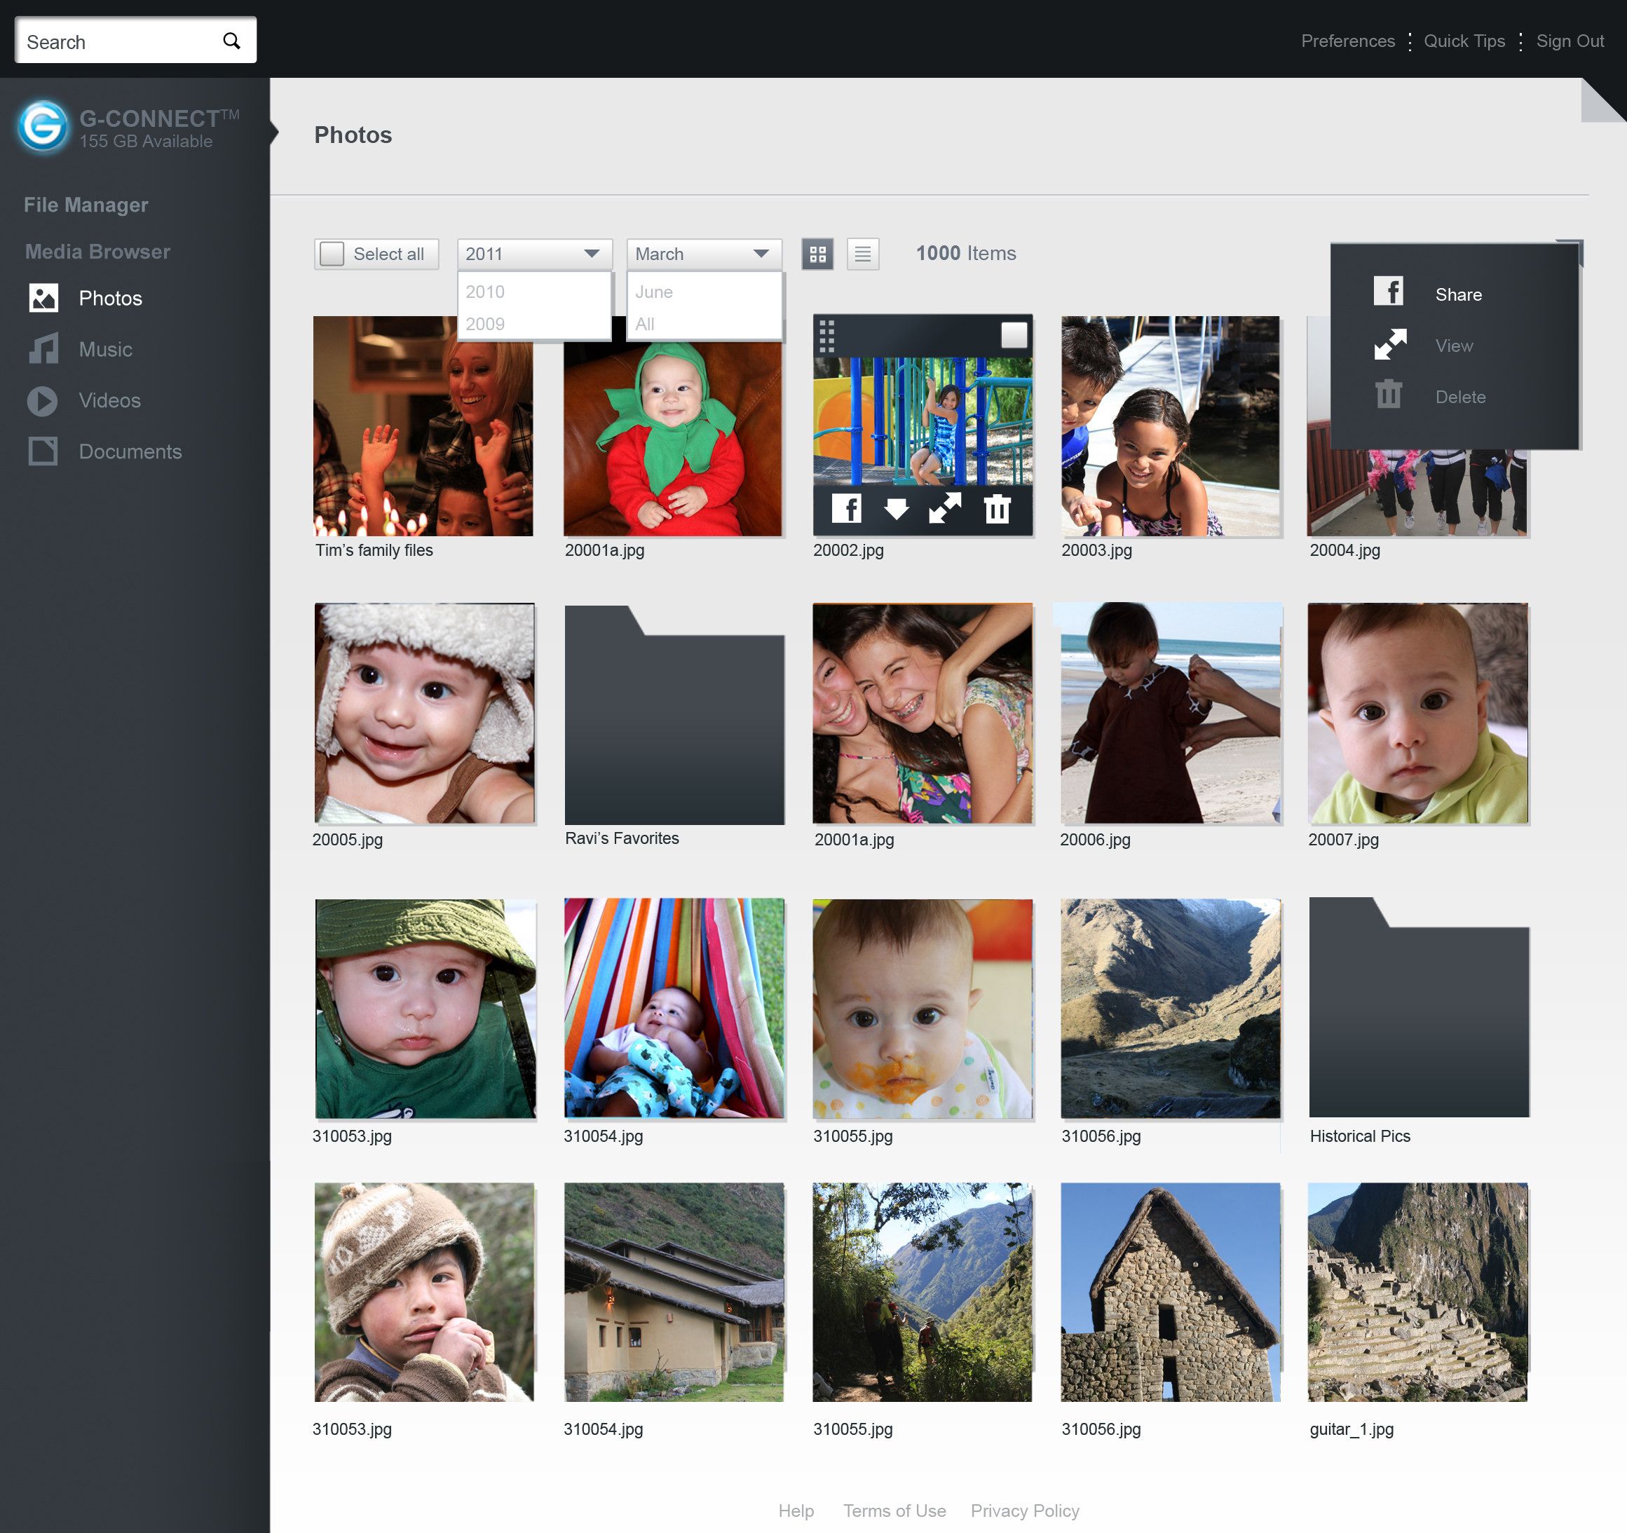The height and width of the screenshot is (1533, 1627).
Task: Open Media Browser heading
Action: (97, 251)
